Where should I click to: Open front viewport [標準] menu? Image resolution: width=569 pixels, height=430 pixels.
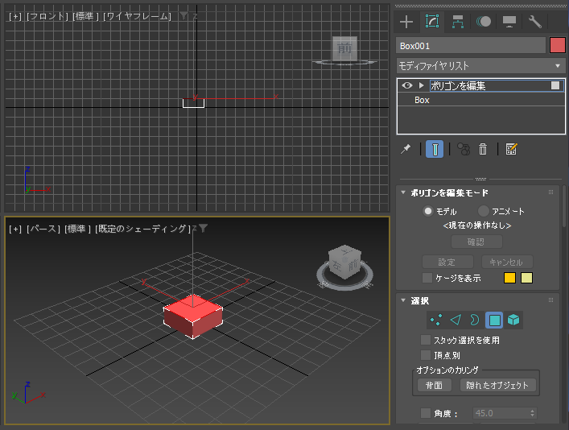[85, 16]
